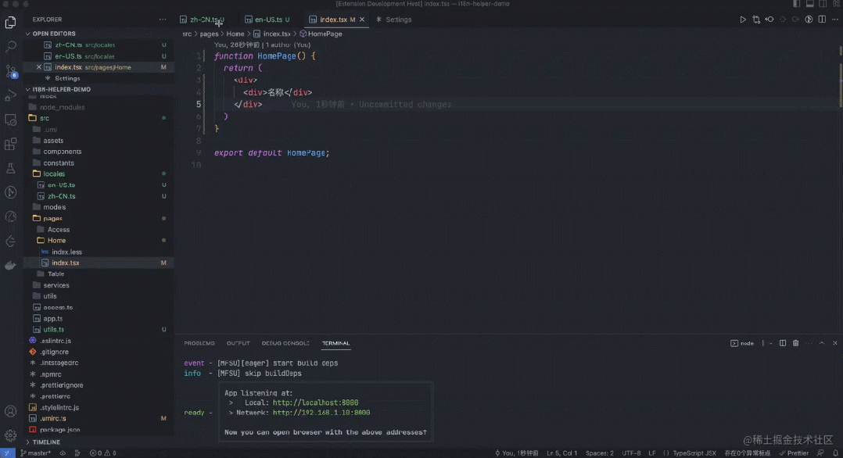The height and width of the screenshot is (458, 843).
Task: Close the terminal panel
Action: (835, 343)
